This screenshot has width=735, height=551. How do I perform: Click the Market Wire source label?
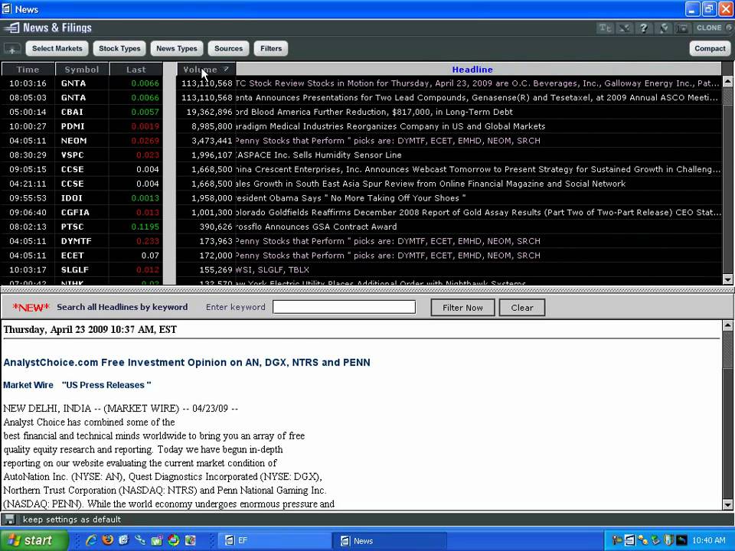[x=28, y=385]
